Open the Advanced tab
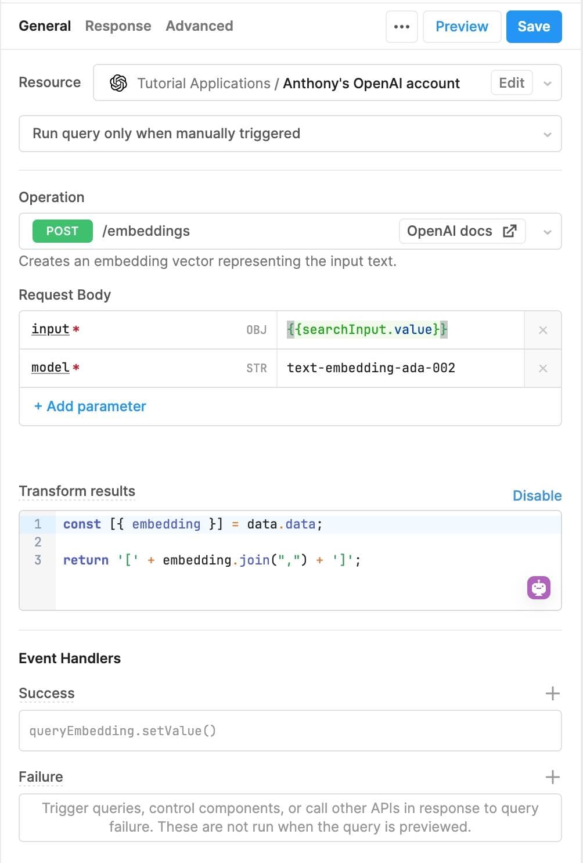This screenshot has width=583, height=863. tap(199, 26)
